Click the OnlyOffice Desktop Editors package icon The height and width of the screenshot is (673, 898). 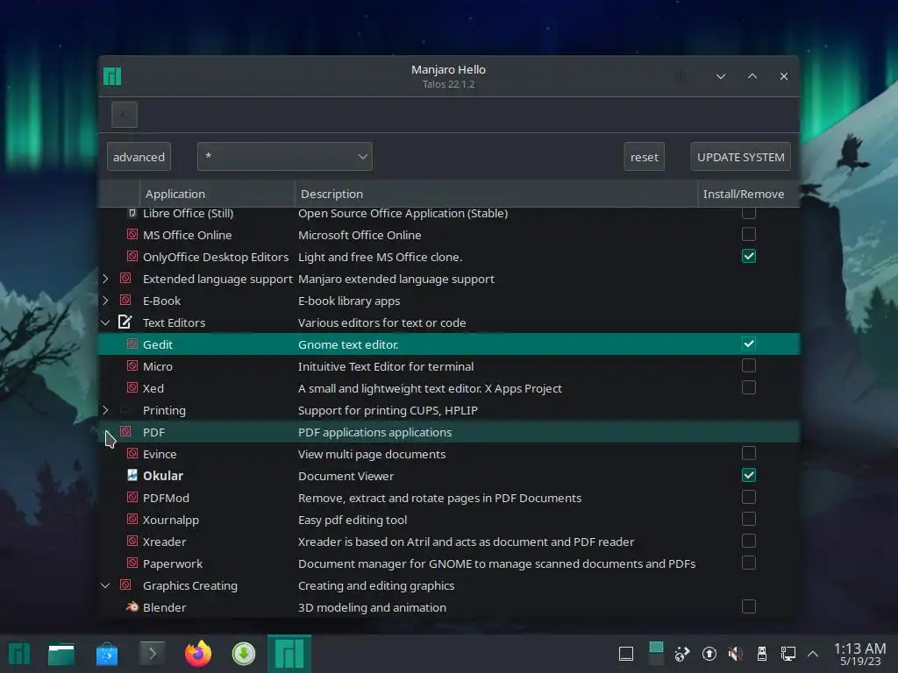pyautogui.click(x=132, y=257)
